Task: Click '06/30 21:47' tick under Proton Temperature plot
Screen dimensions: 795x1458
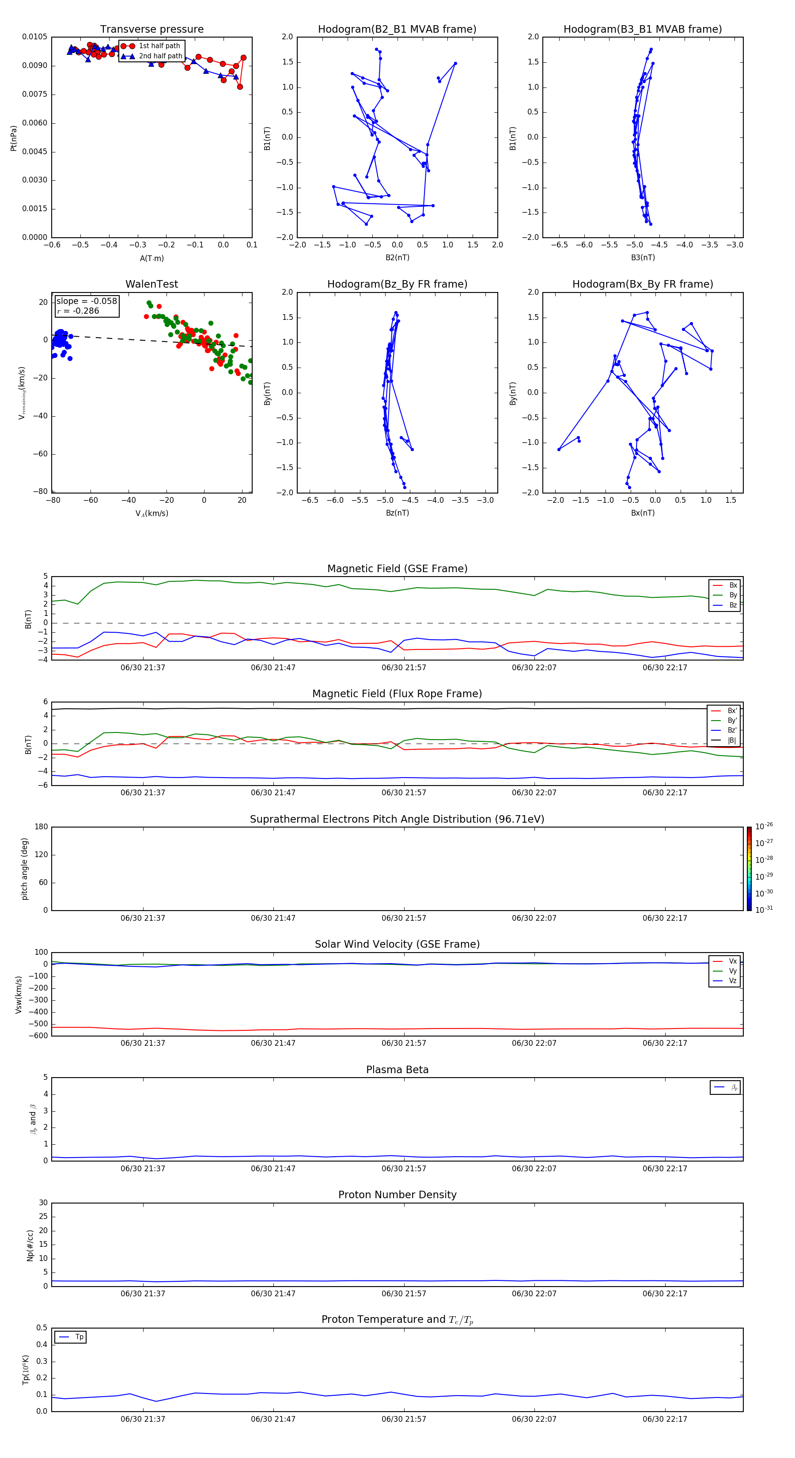Action: click(x=273, y=1419)
